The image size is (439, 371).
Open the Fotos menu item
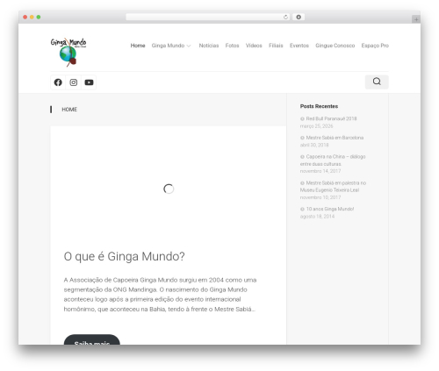click(232, 46)
